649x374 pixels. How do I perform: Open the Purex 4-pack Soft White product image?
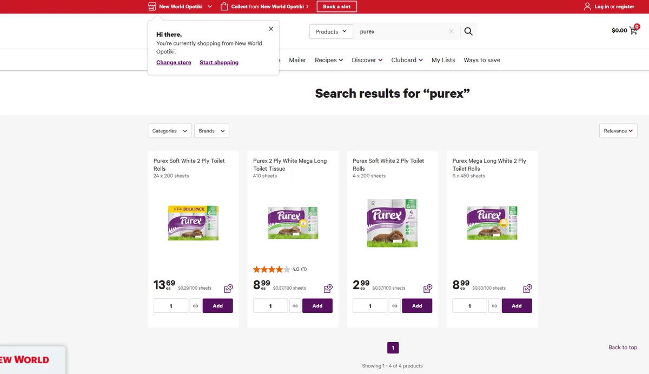point(393,222)
